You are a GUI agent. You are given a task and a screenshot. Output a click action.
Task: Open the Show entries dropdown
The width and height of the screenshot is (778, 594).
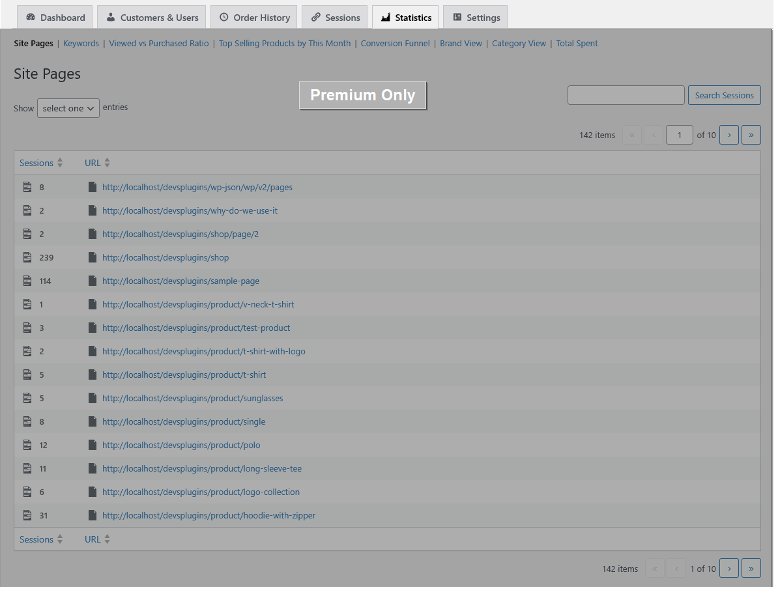pyautogui.click(x=68, y=109)
